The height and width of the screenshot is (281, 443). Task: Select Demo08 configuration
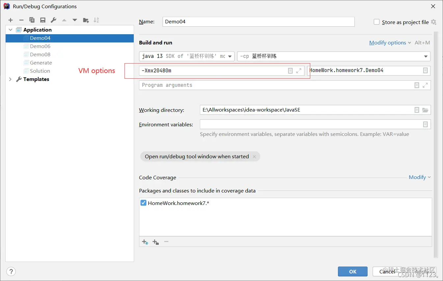click(69, 54)
